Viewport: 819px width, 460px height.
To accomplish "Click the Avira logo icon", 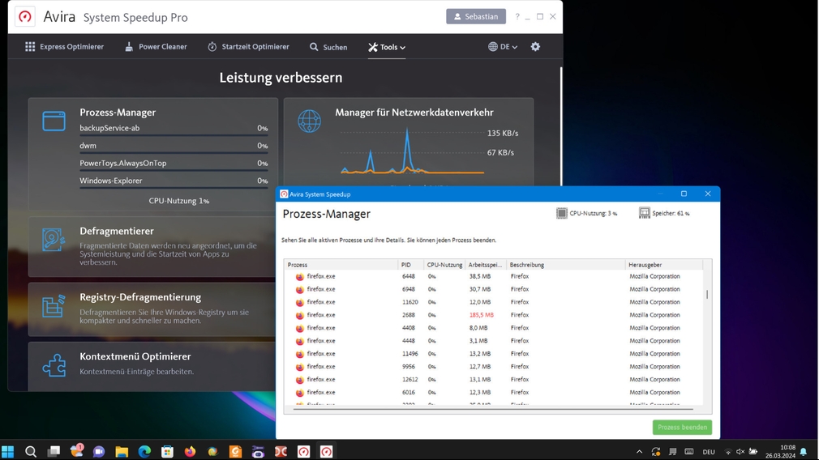I will [x=25, y=16].
